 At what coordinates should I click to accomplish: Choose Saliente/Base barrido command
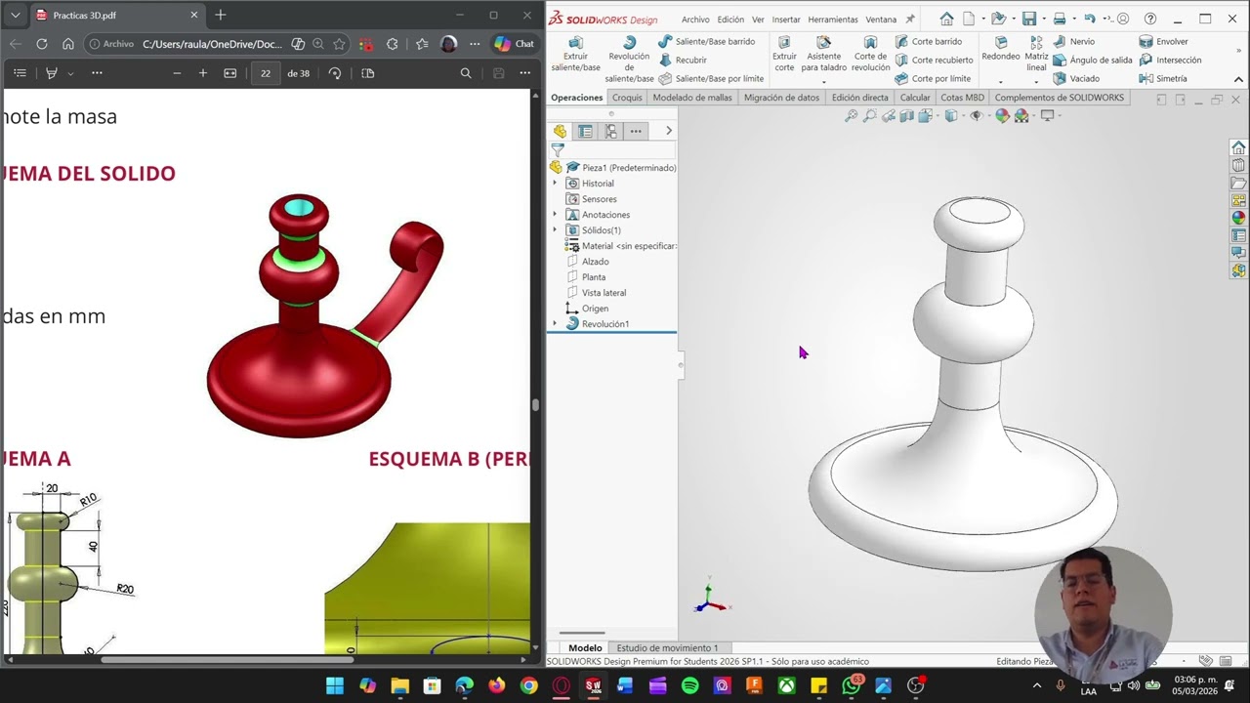click(x=706, y=42)
